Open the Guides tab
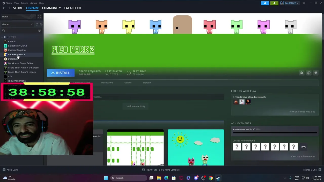Screen dimensions: 324x182 pyautogui.click(x=128, y=83)
